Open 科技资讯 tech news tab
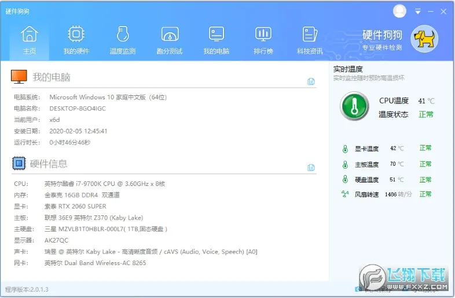 coord(310,40)
